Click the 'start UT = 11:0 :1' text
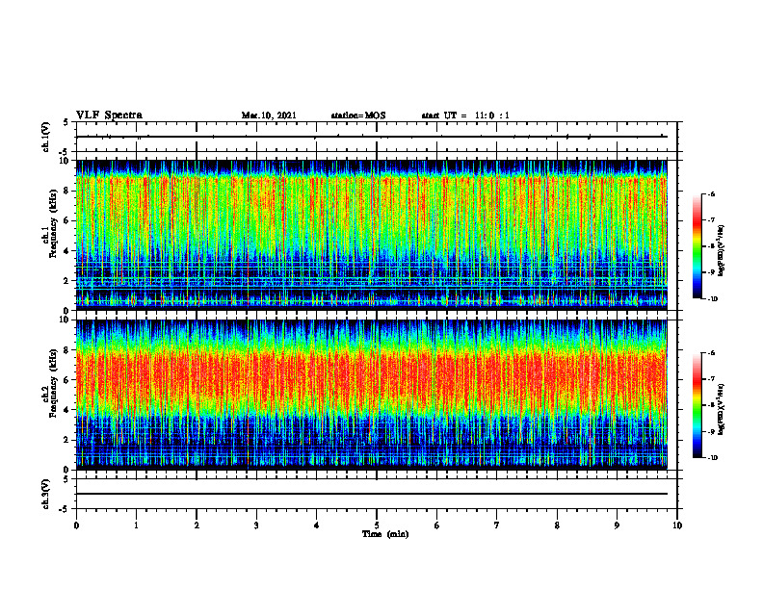 [x=465, y=115]
